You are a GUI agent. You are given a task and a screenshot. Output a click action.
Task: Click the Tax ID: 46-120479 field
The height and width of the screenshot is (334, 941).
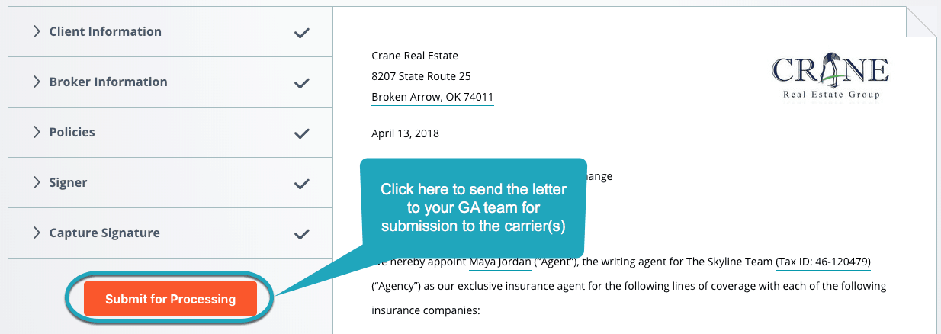[x=823, y=263]
